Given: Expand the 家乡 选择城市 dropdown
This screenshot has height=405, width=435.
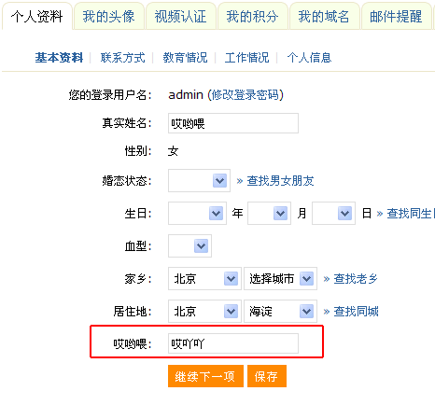Looking at the screenshot, I should point(280,278).
